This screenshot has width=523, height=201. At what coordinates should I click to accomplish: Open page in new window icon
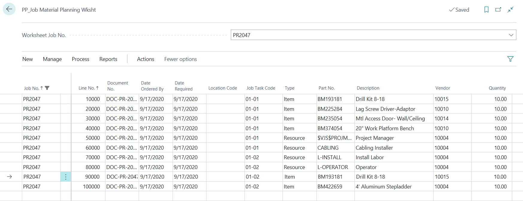coord(498,10)
